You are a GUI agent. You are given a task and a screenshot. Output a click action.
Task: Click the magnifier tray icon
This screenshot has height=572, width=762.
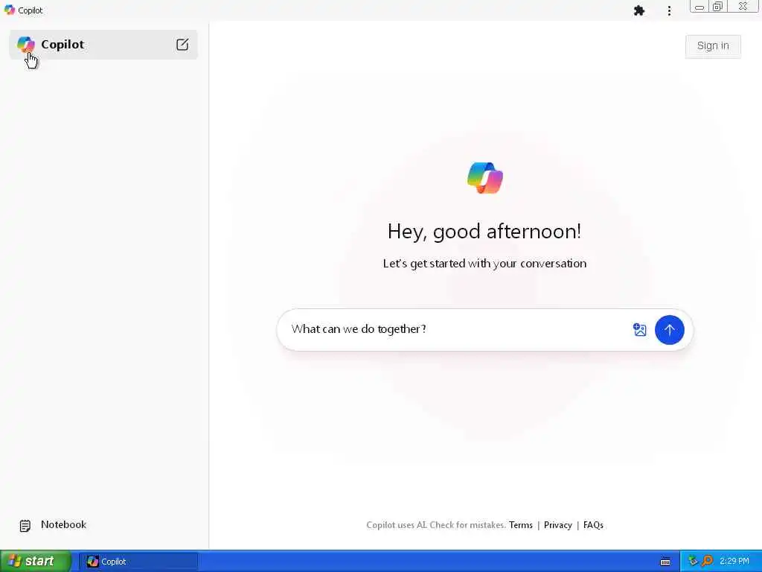tap(707, 562)
